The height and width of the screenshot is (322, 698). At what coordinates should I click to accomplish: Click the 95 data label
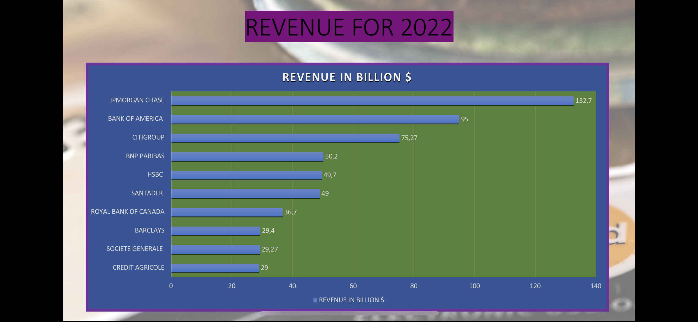coord(465,119)
